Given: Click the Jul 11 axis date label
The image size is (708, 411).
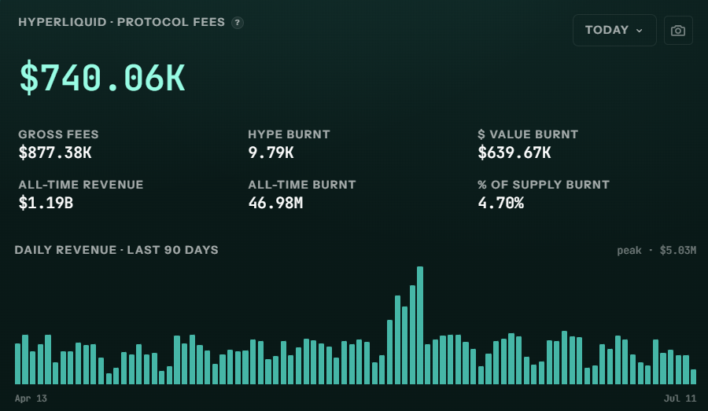Looking at the screenshot, I should [x=680, y=398].
